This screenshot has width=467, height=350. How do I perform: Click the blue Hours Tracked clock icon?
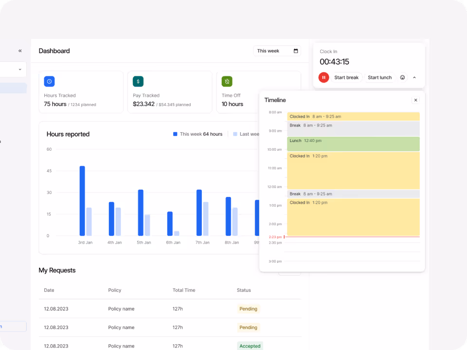pos(49,81)
